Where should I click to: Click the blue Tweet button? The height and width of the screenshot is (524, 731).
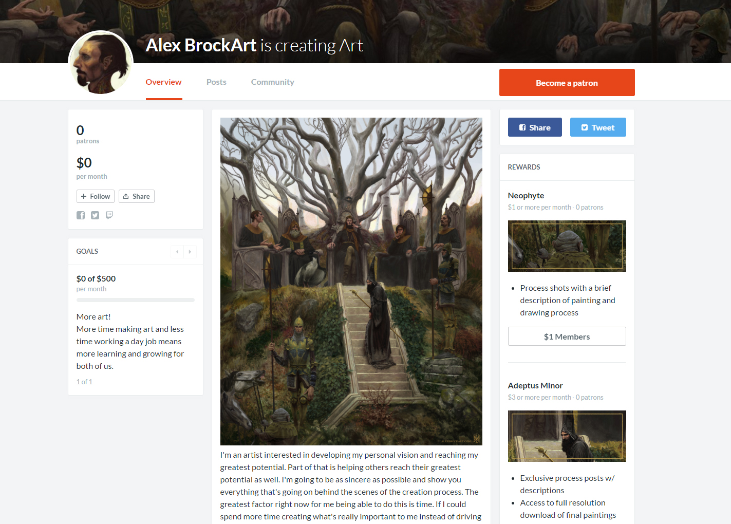598,127
